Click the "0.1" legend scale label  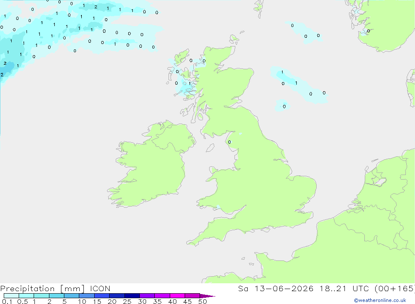pyautogui.click(x=7, y=302)
